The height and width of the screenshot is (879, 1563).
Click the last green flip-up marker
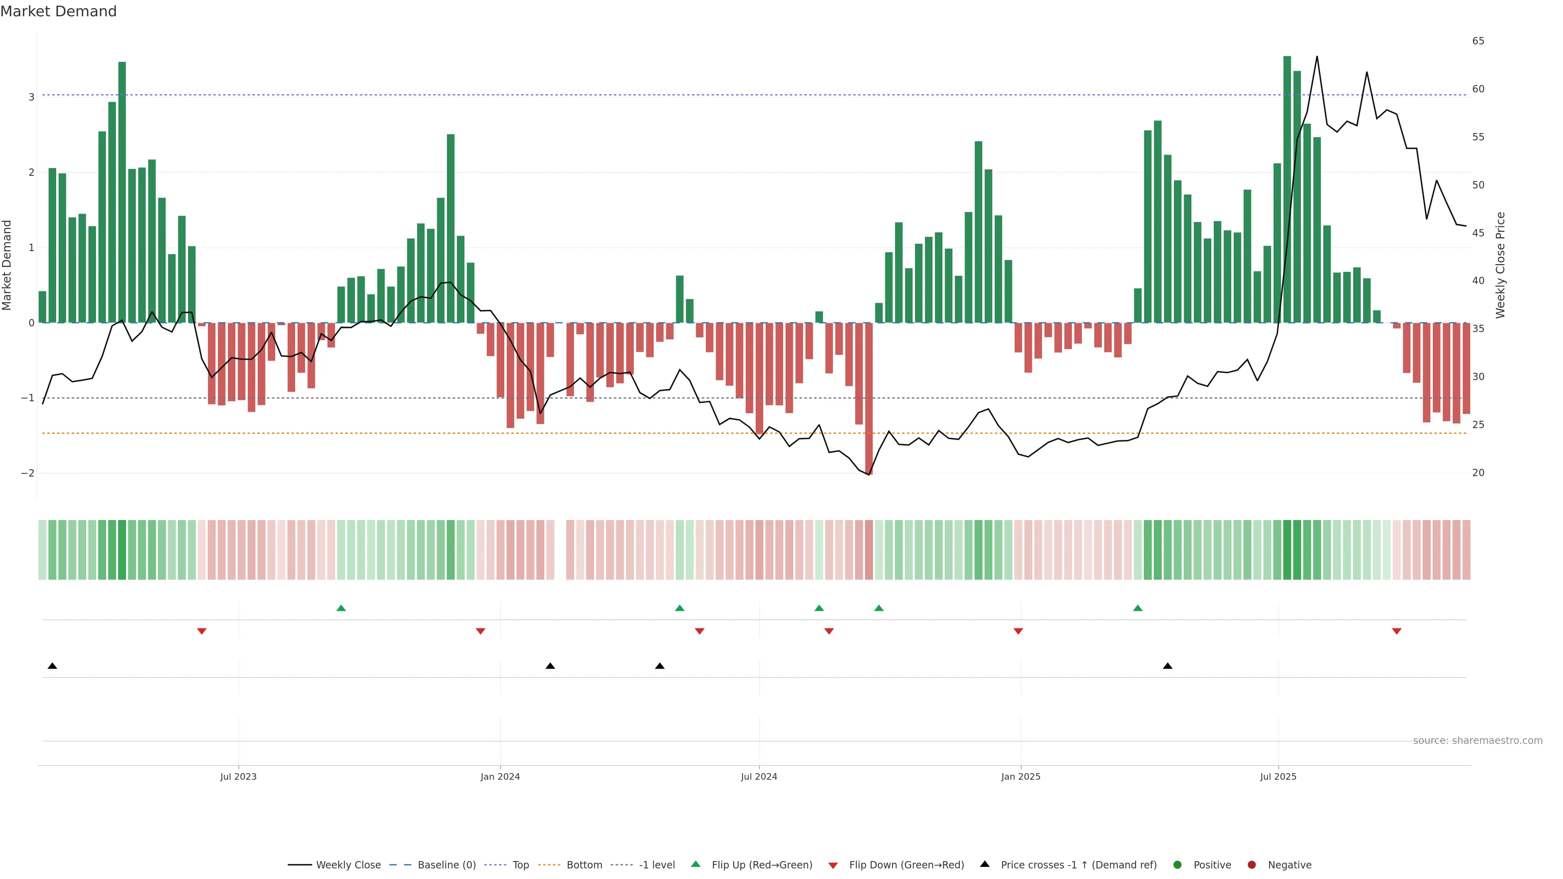point(1138,608)
